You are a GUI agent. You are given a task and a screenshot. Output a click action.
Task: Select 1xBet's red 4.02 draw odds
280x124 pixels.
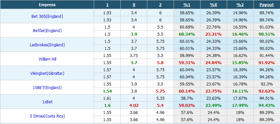pos(134,106)
